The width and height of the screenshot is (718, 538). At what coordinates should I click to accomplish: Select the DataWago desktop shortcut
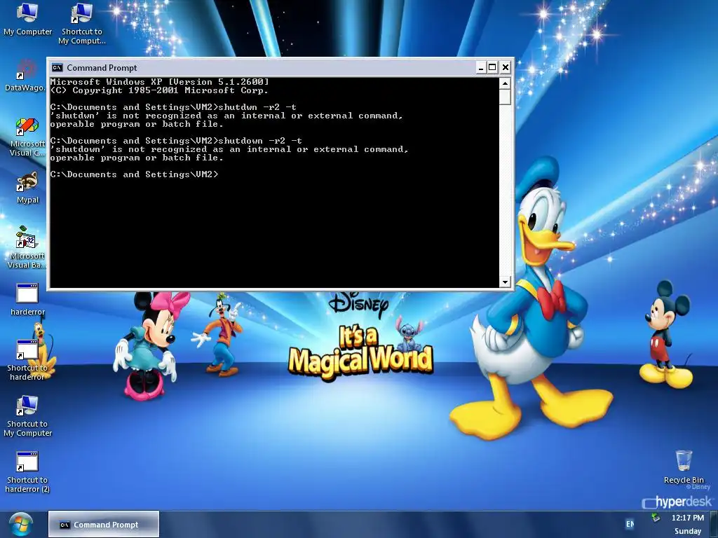[25, 75]
